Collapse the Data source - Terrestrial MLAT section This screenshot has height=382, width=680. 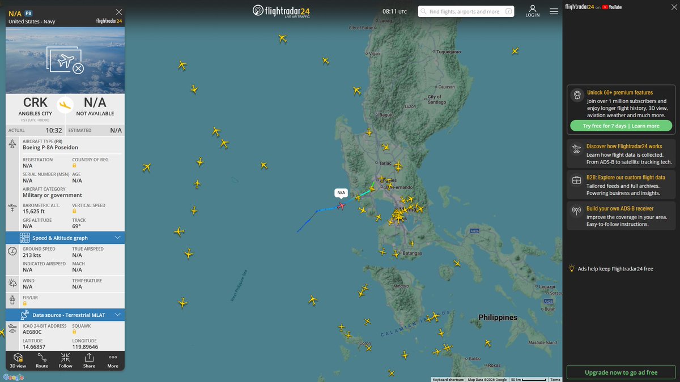(118, 315)
